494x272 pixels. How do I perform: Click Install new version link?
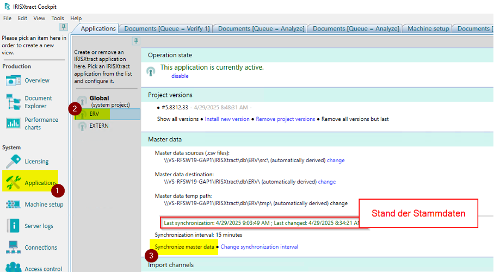227,119
